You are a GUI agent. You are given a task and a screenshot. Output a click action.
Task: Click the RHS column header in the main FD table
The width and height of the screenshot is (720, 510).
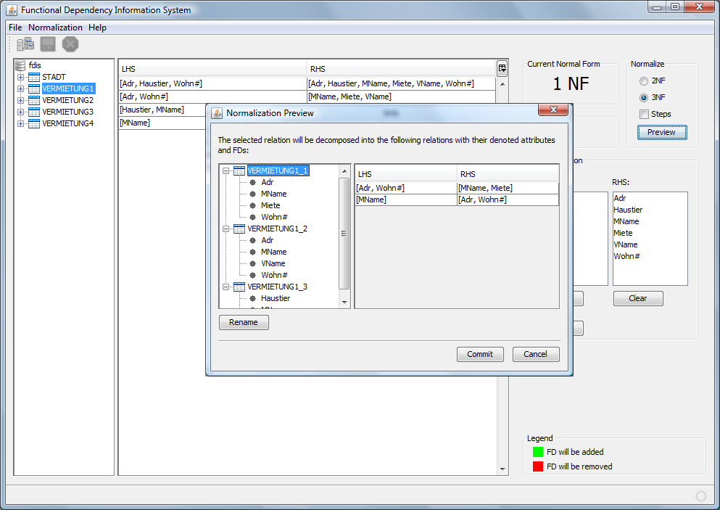click(401, 69)
